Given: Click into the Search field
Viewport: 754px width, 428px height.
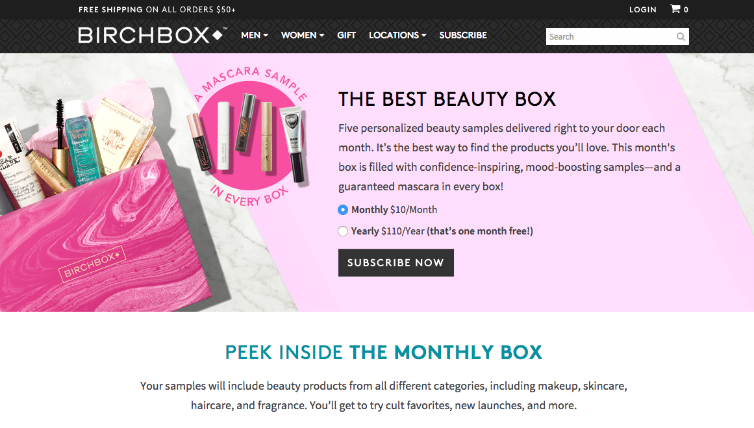Looking at the screenshot, I should click(x=610, y=36).
